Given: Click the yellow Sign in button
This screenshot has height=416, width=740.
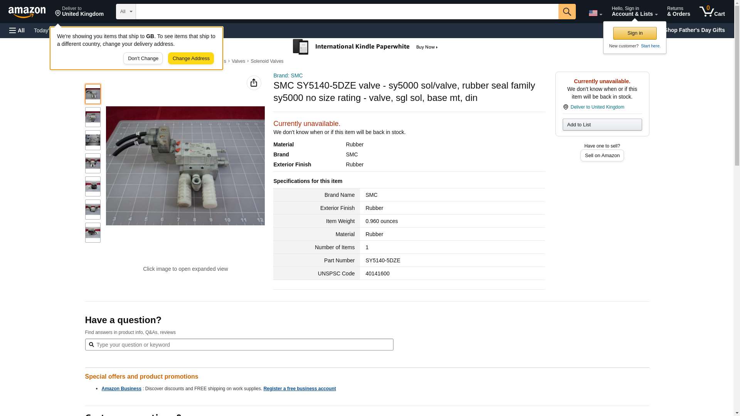Looking at the screenshot, I should click(634, 33).
